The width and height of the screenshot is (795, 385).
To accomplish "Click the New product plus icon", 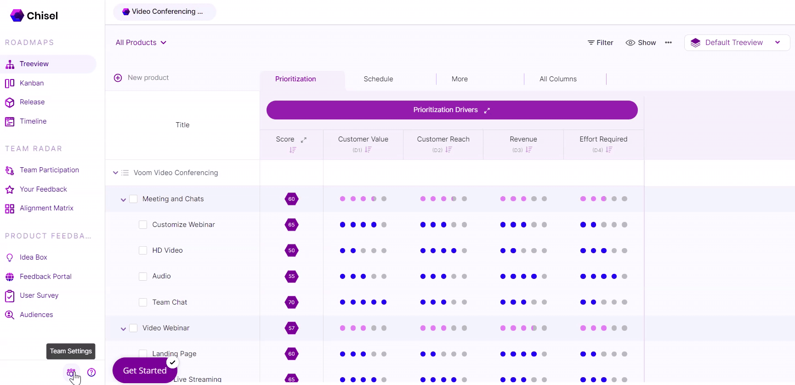I will click(118, 78).
